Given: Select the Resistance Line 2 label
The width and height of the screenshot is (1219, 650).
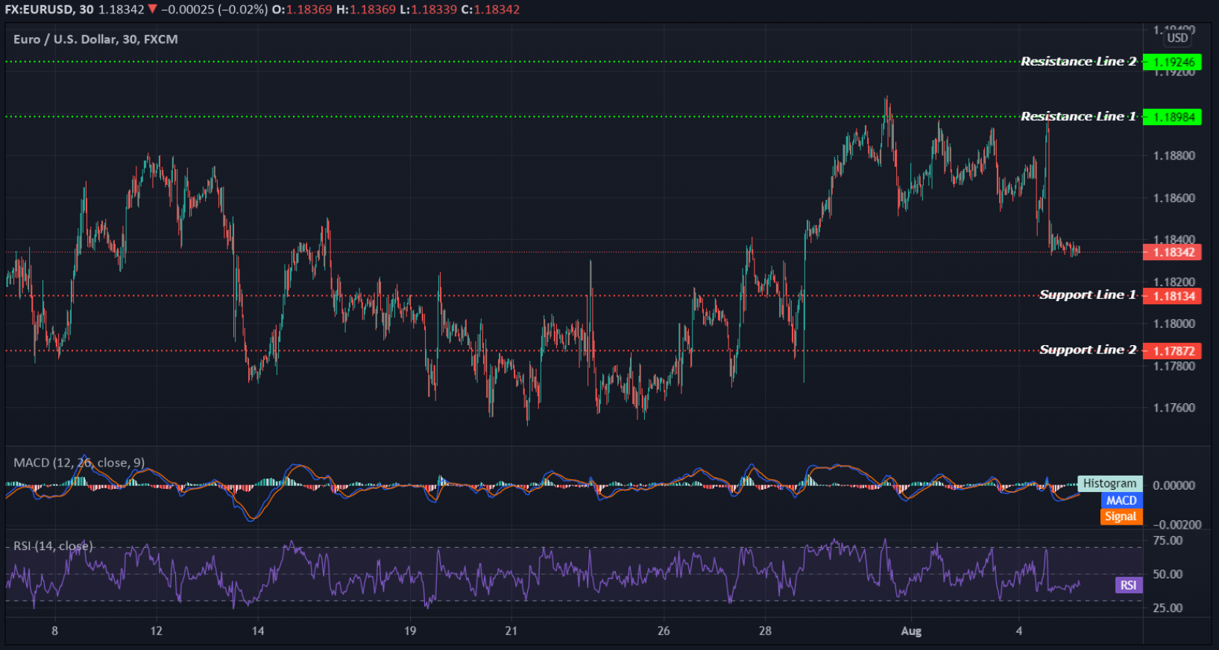Looking at the screenshot, I should 1078,61.
